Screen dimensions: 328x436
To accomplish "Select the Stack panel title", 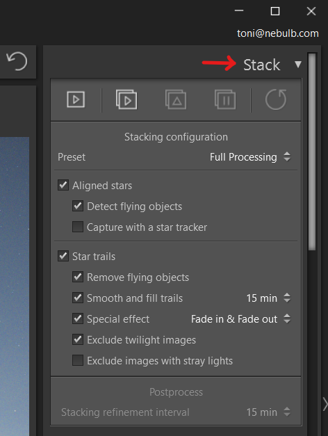I will coord(261,65).
